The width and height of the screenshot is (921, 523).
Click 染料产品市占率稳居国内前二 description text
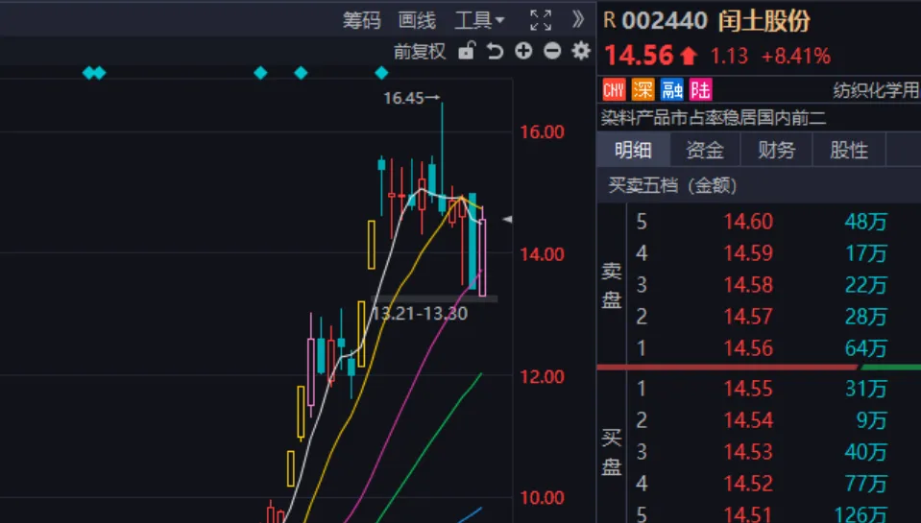[713, 118]
